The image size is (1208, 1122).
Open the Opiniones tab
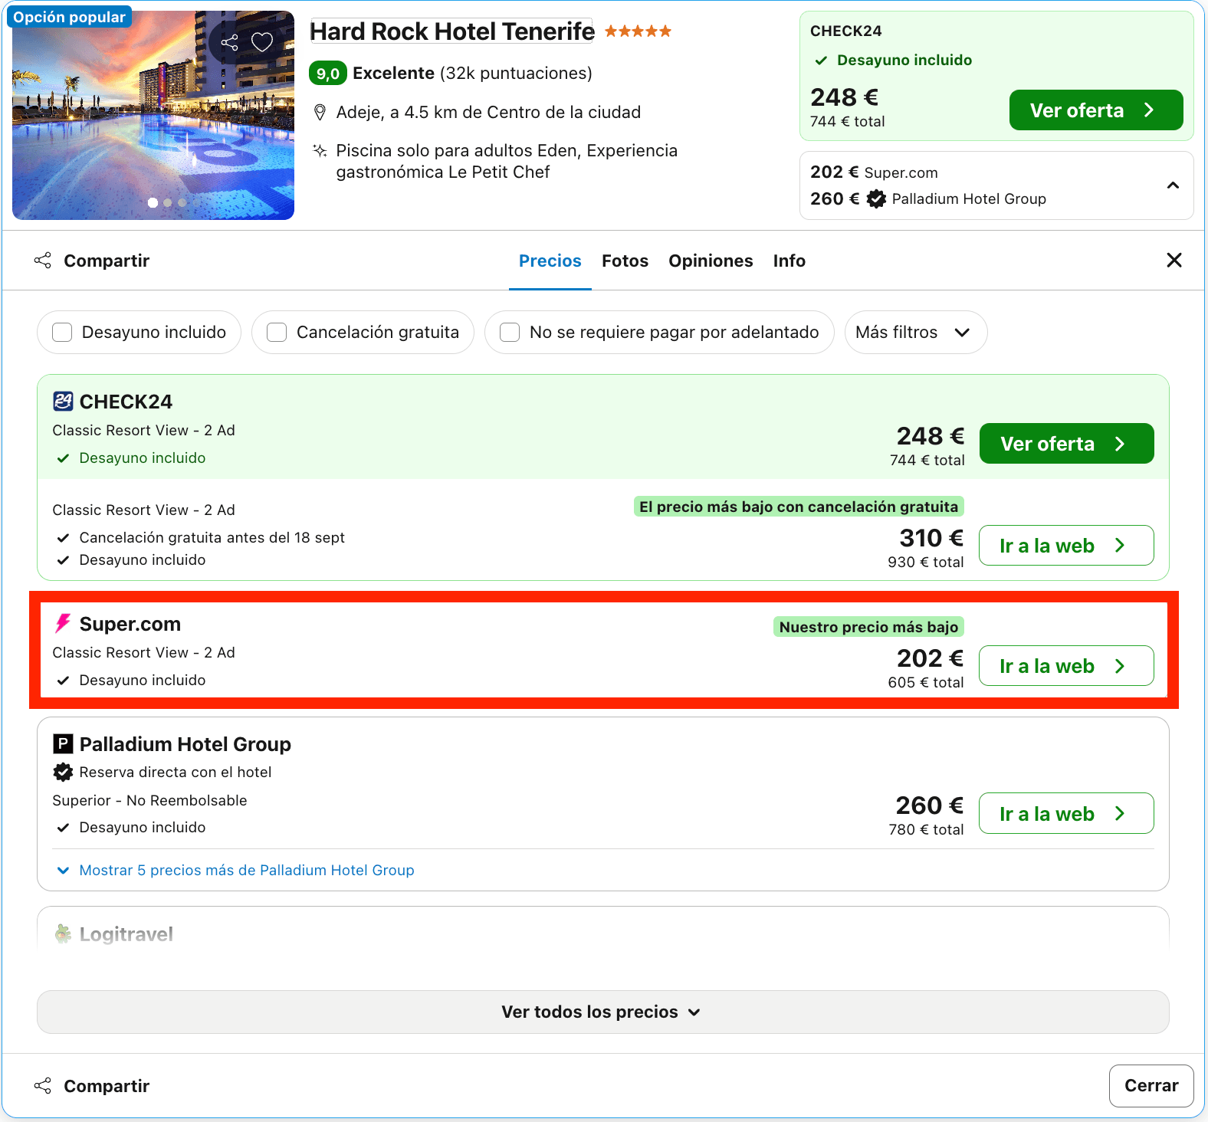[711, 261]
